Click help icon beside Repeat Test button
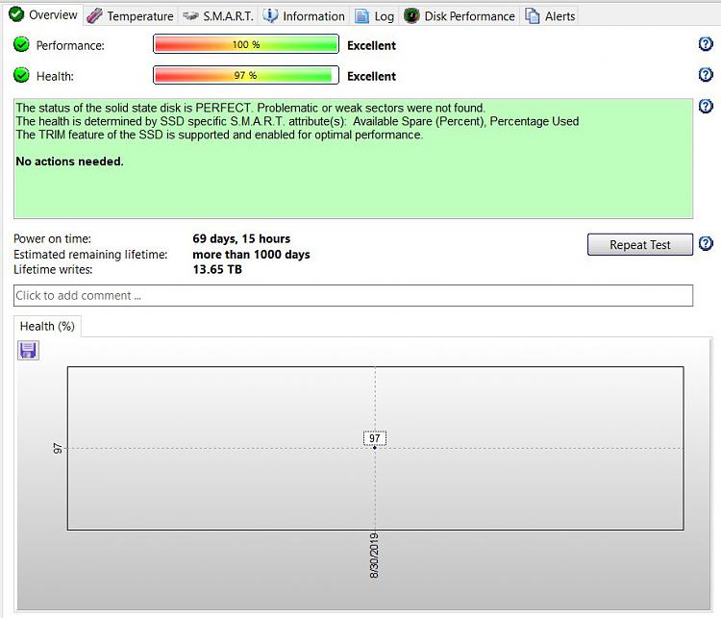This screenshot has width=721, height=618. point(706,244)
